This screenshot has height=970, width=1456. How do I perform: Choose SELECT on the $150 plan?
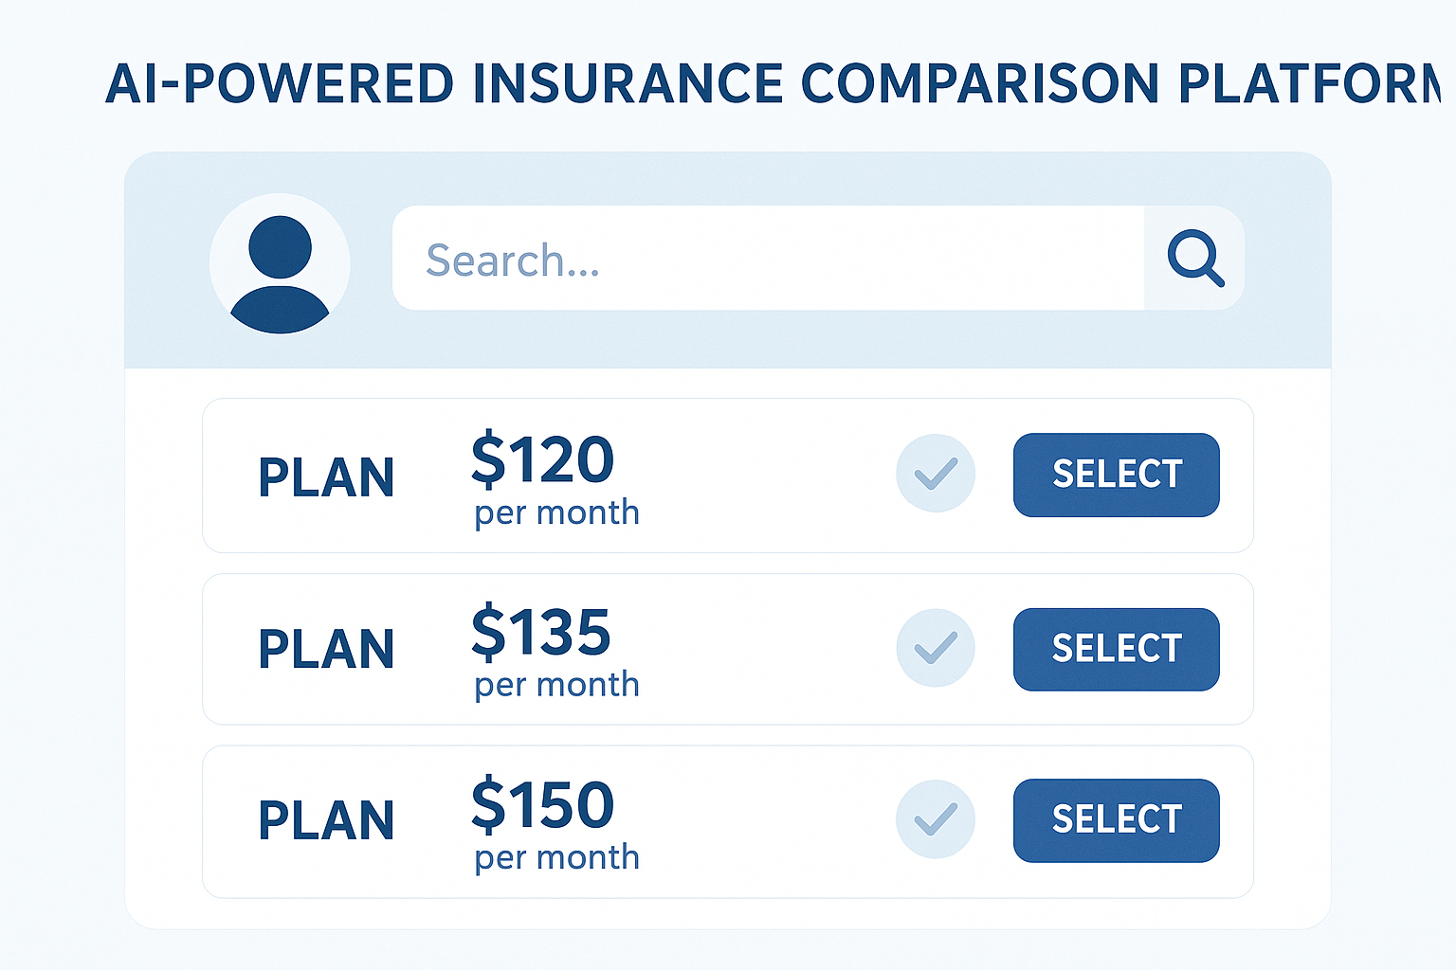click(x=1116, y=820)
